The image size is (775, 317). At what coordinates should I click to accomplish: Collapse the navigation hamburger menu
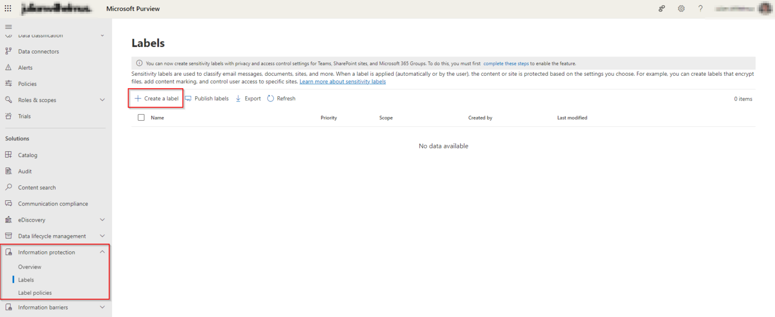(9, 27)
